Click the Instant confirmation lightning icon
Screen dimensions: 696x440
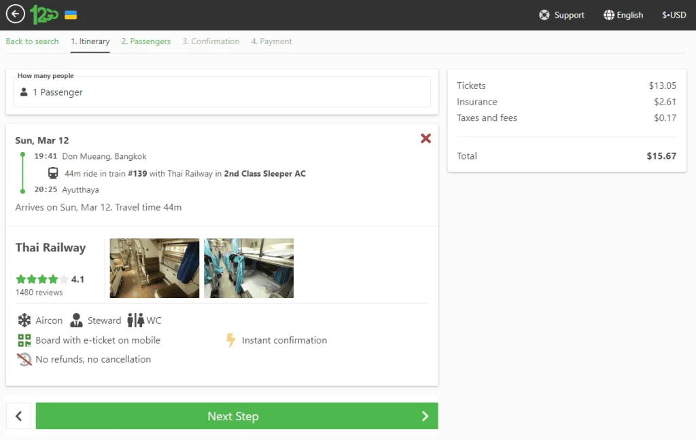click(231, 340)
